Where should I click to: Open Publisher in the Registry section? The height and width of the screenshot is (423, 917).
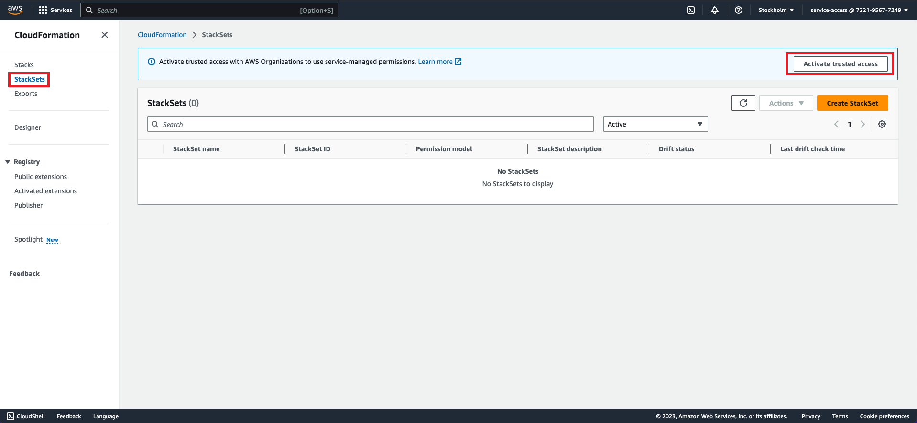tap(29, 205)
